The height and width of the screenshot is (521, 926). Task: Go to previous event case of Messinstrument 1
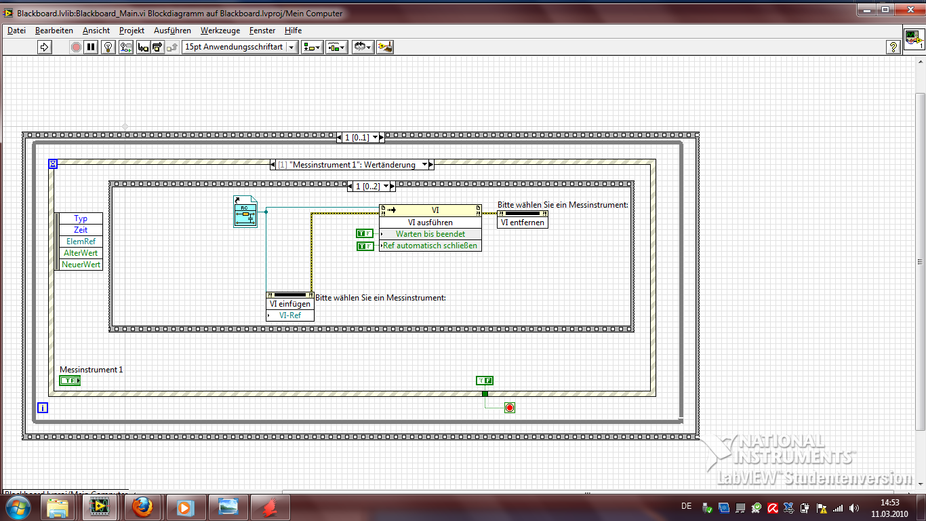tap(273, 164)
